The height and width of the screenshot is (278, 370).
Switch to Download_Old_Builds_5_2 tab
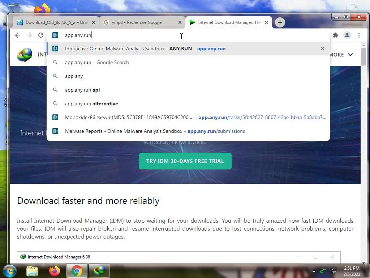(56, 22)
